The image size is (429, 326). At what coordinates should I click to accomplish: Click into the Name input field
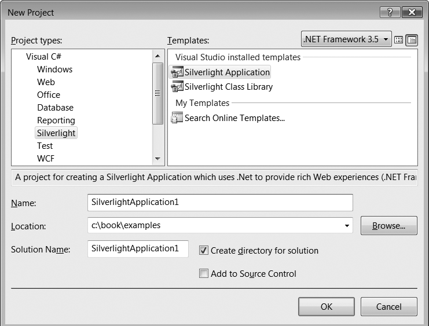coord(220,203)
